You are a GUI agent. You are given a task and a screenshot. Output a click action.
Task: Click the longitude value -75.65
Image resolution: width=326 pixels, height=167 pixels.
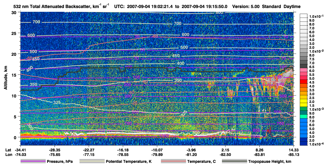(54, 154)
